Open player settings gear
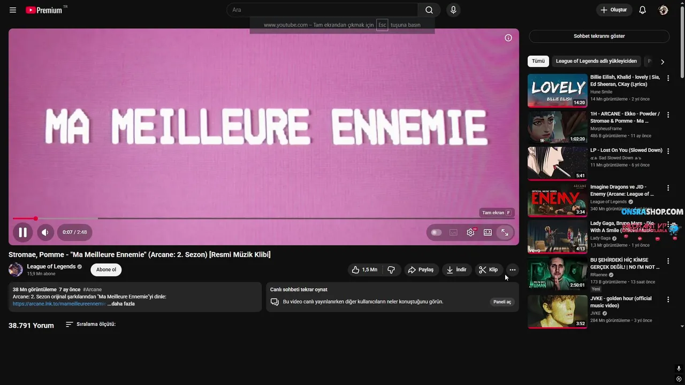This screenshot has width=685, height=385. pyautogui.click(x=470, y=233)
